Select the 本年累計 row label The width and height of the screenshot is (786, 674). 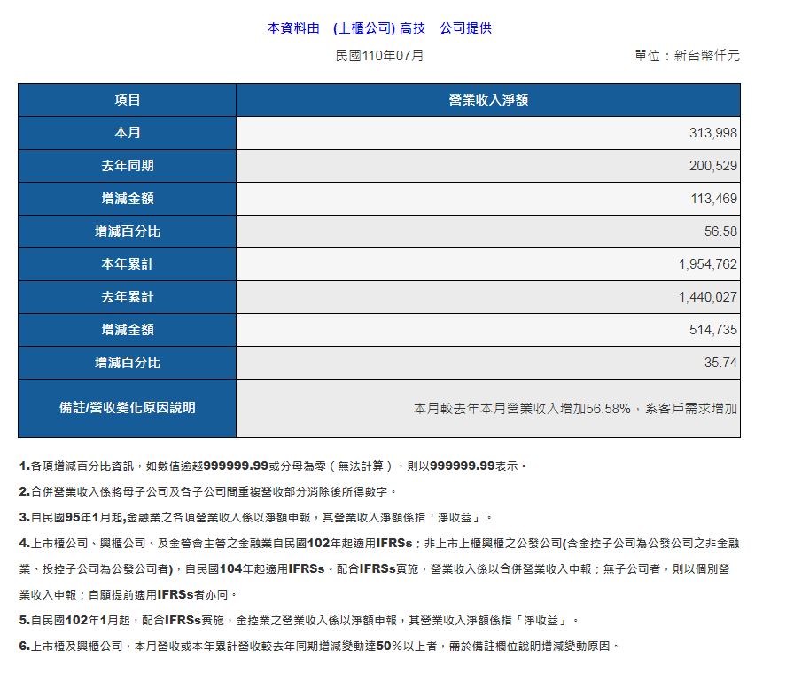tap(127, 264)
